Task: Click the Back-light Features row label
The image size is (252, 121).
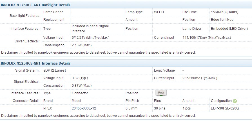Action: [25, 16]
